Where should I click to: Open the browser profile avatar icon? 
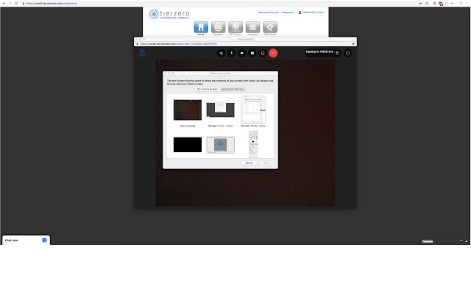[461, 3]
